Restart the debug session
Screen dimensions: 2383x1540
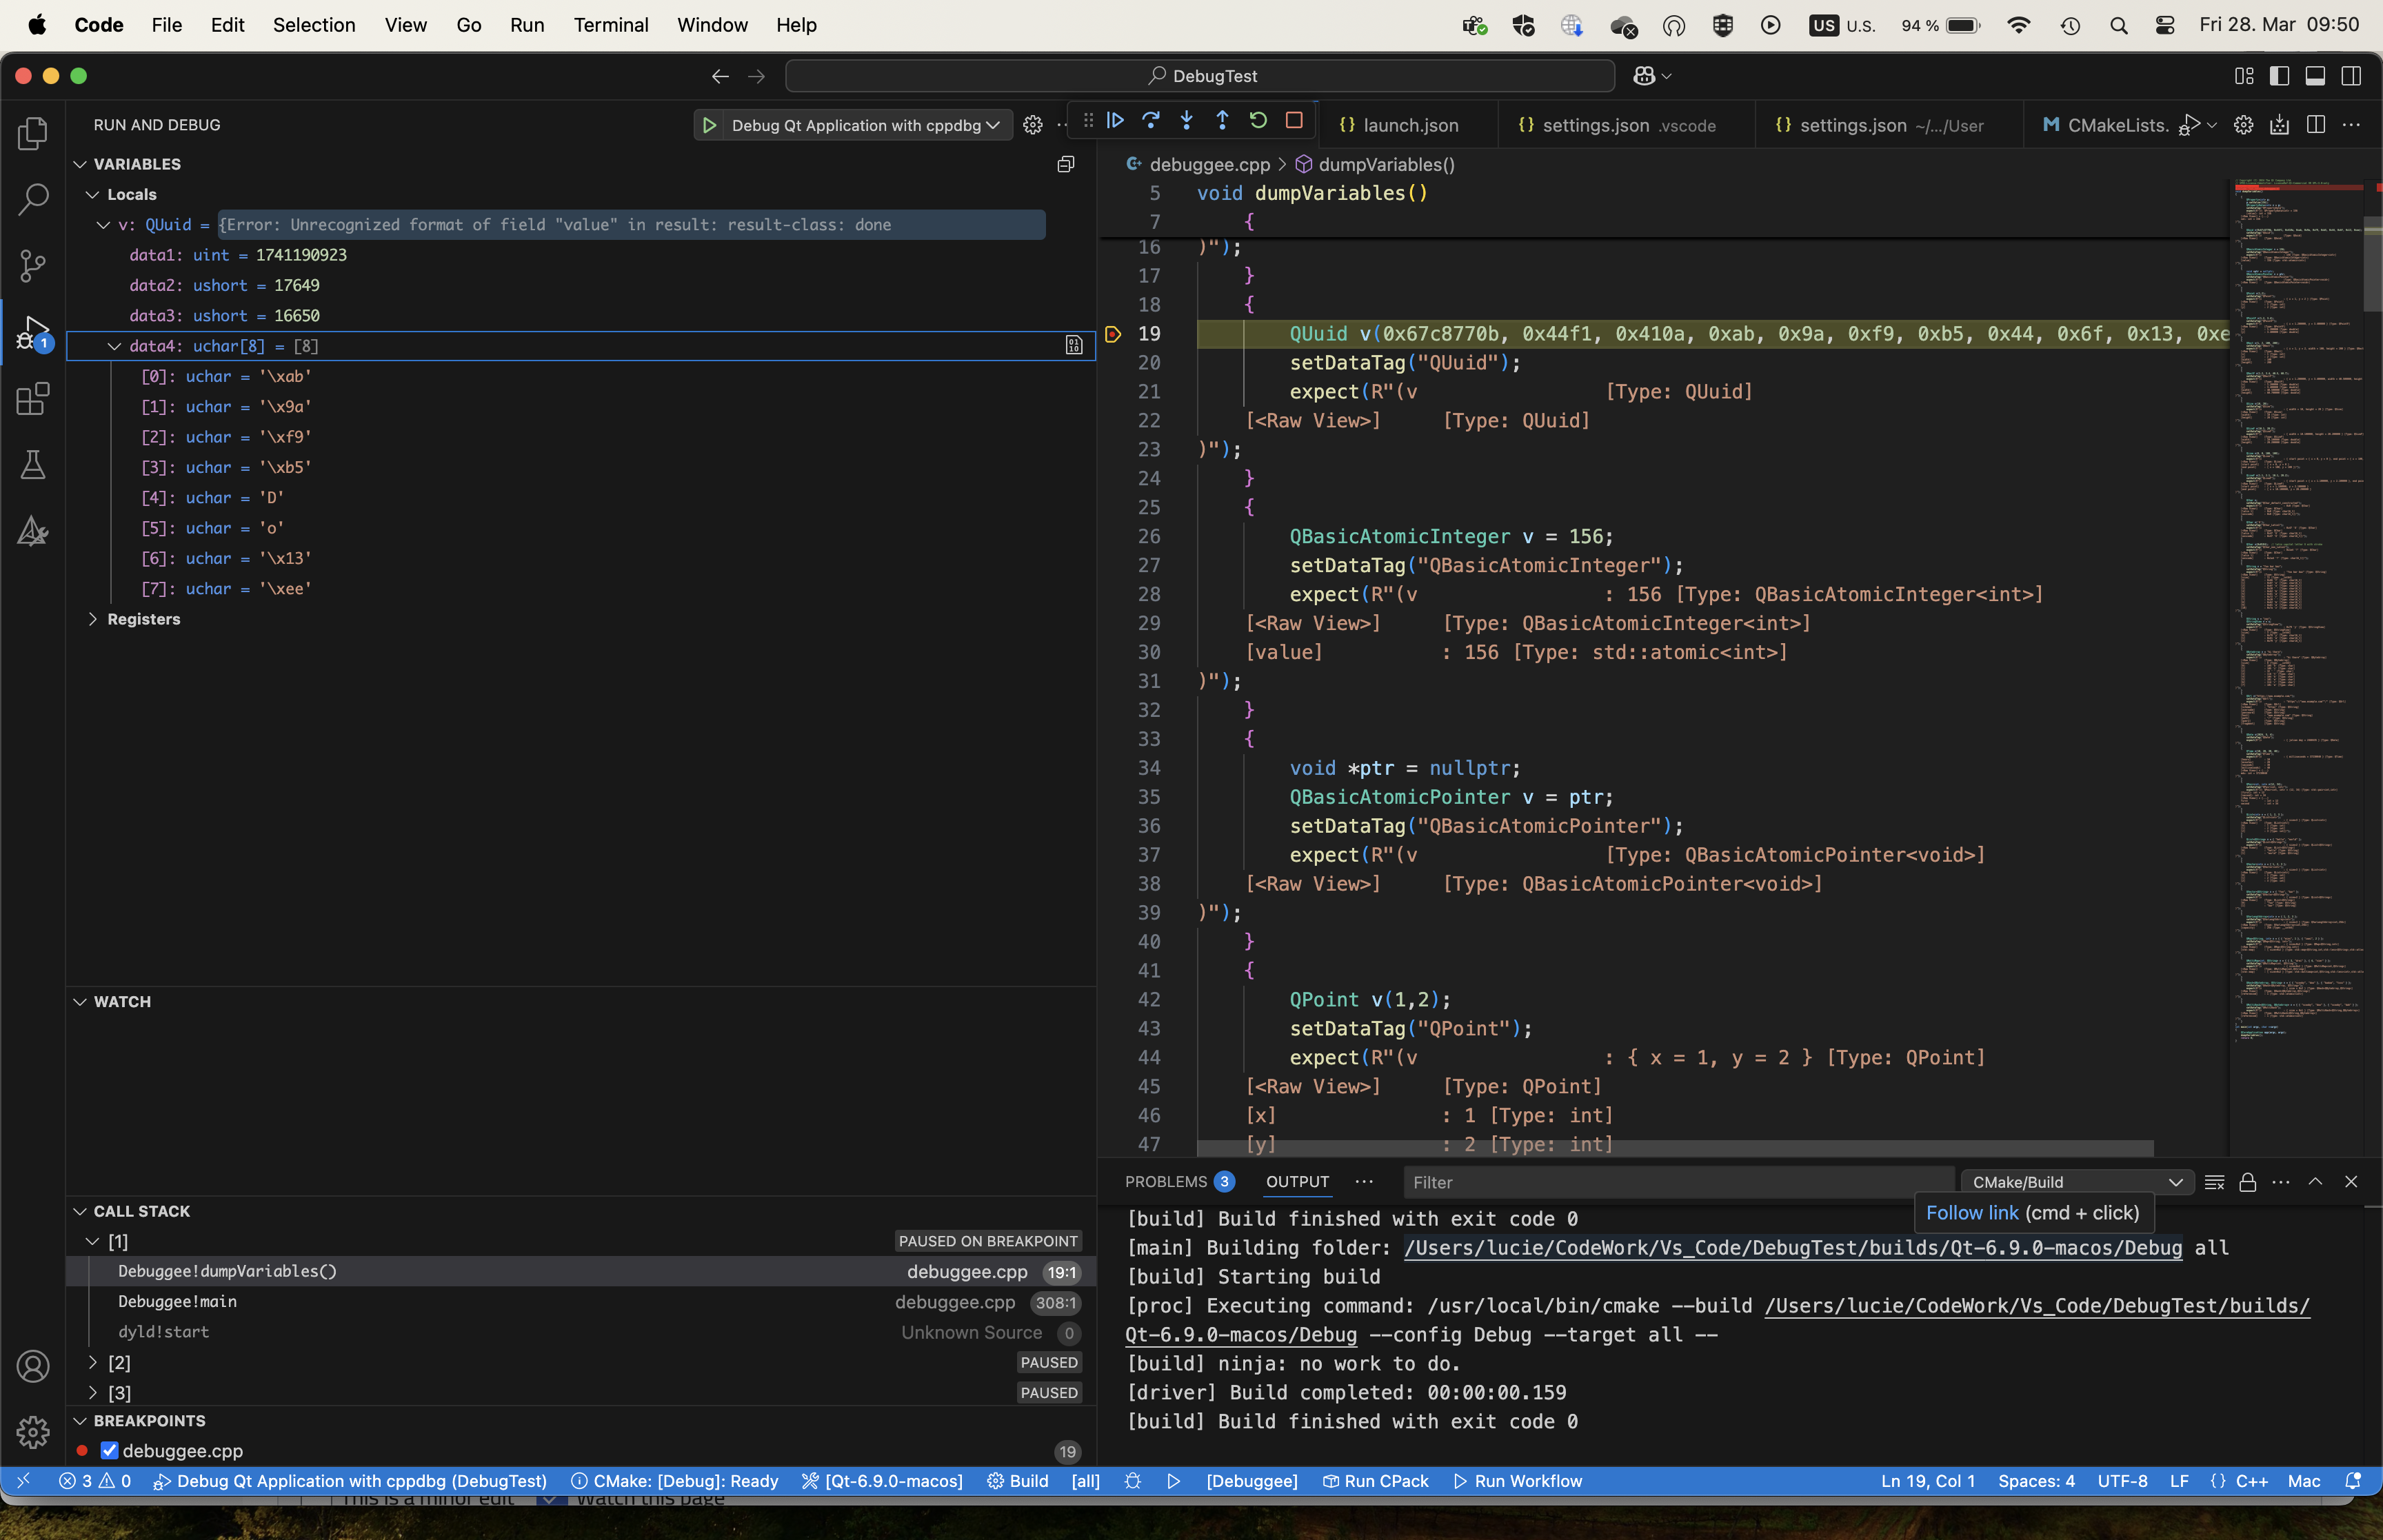point(1258,121)
